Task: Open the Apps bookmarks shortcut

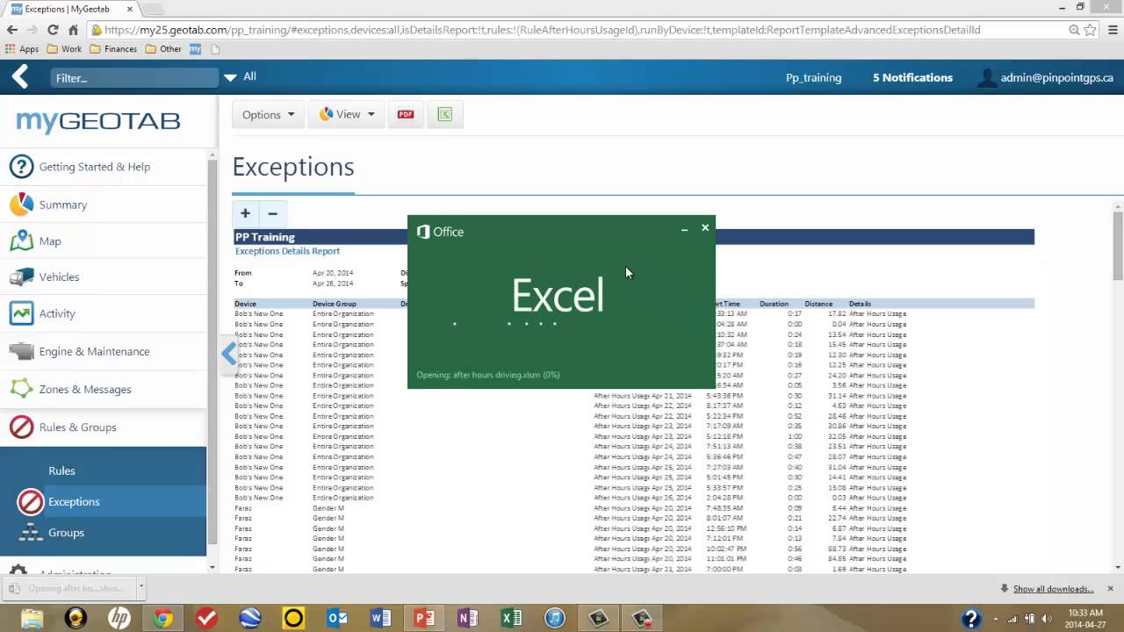Action: tap(22, 49)
